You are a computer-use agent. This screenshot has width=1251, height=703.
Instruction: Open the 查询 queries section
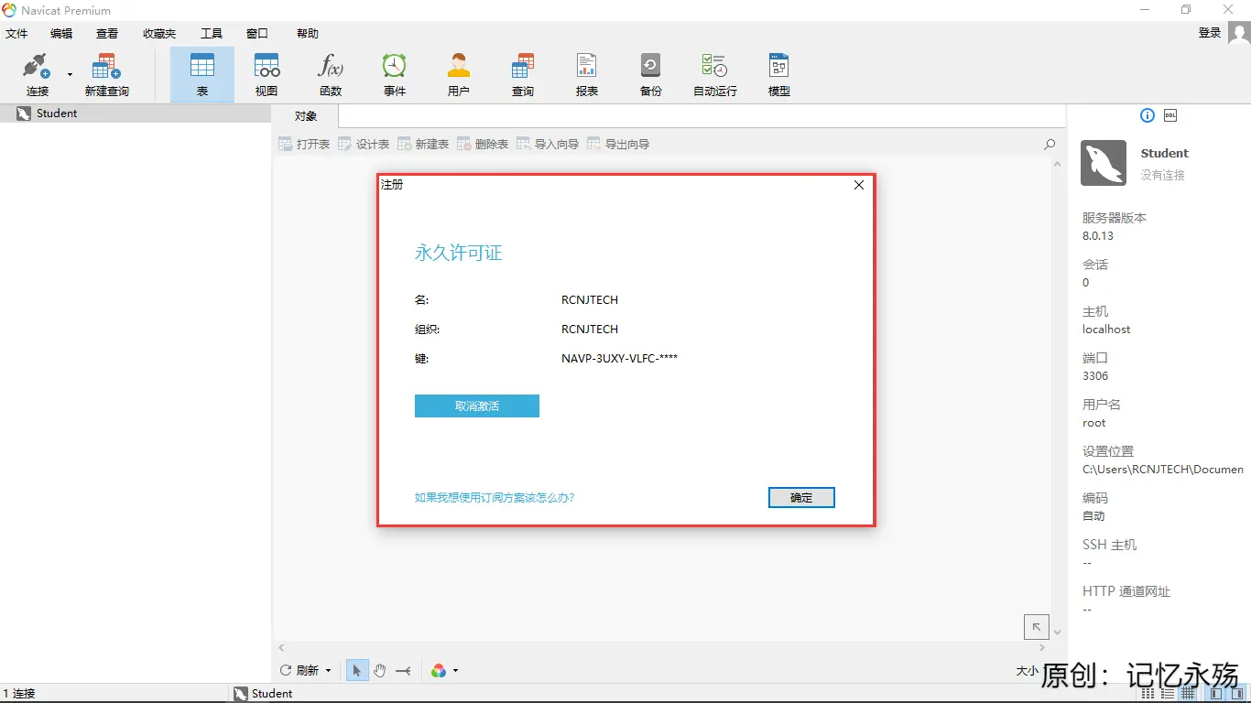pos(523,75)
